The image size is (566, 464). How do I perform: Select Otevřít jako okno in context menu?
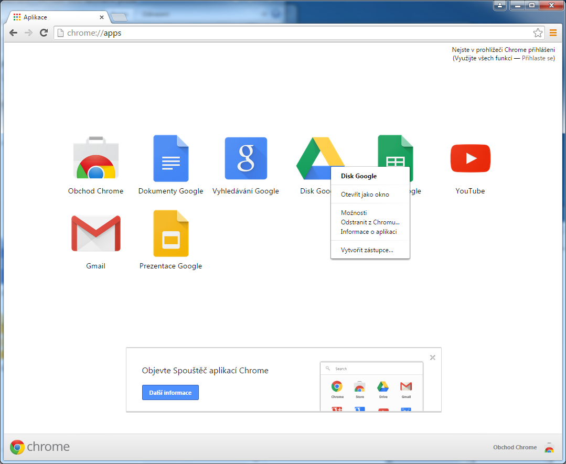point(370,195)
